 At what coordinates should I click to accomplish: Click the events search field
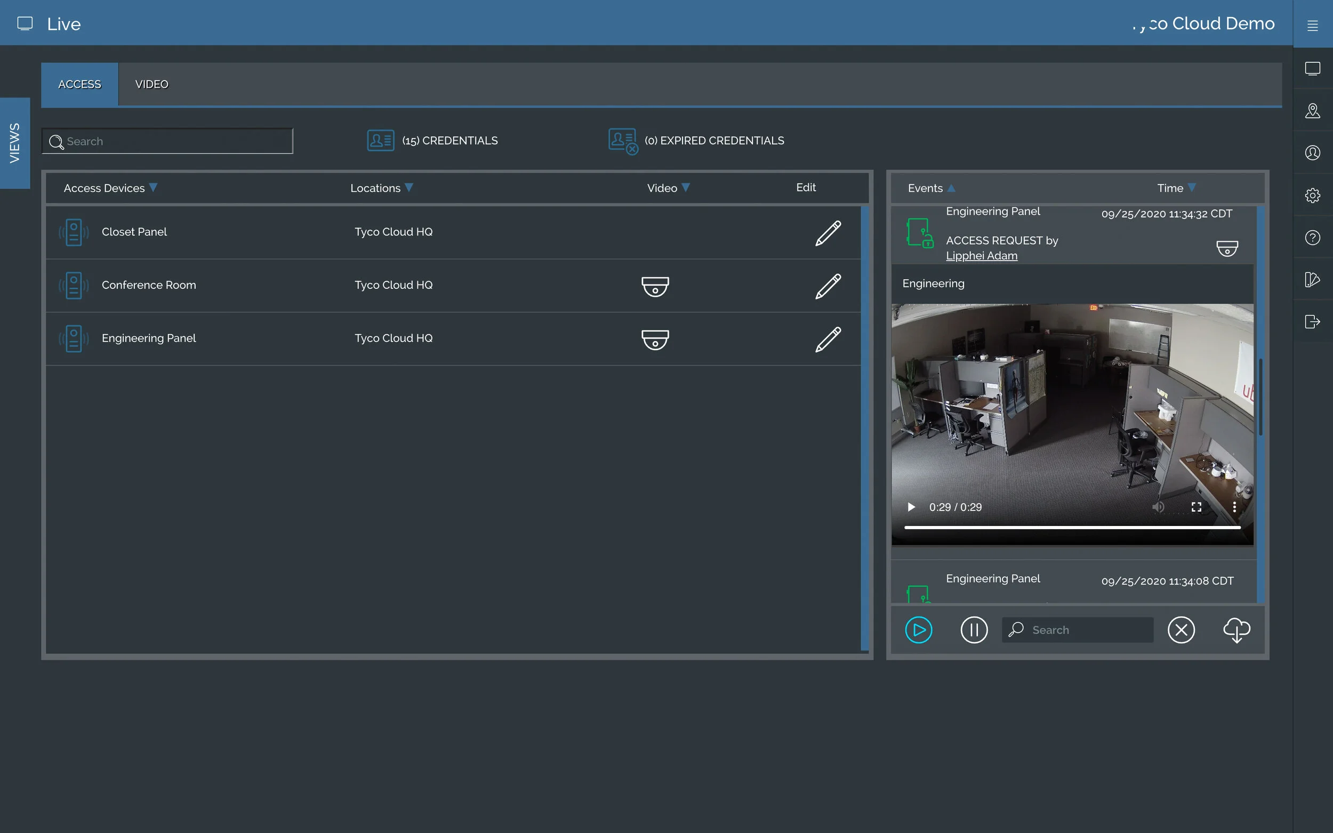pyautogui.click(x=1077, y=629)
